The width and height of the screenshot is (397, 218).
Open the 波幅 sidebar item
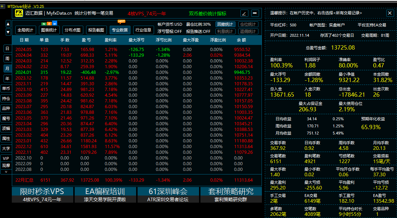click(6, 128)
